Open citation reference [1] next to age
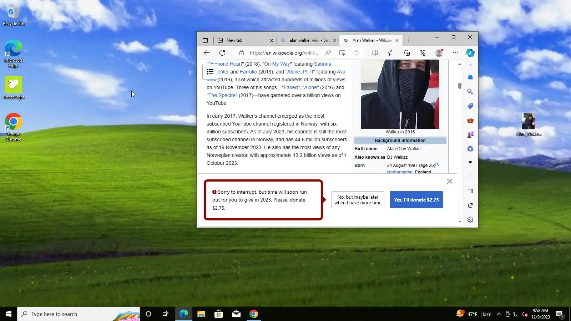The width and height of the screenshot is (571, 321). pyautogui.click(x=437, y=164)
